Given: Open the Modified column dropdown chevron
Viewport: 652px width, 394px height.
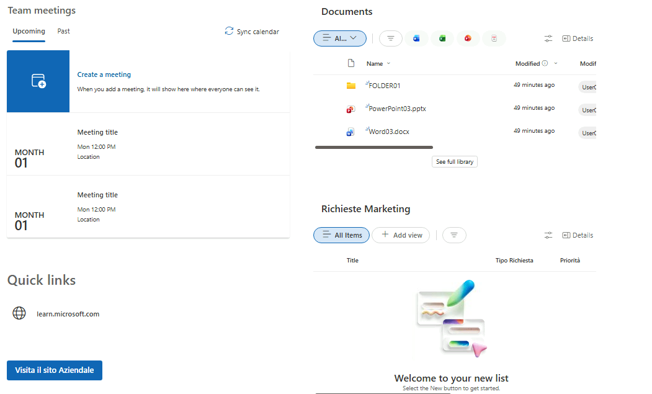Looking at the screenshot, I should pyautogui.click(x=555, y=63).
